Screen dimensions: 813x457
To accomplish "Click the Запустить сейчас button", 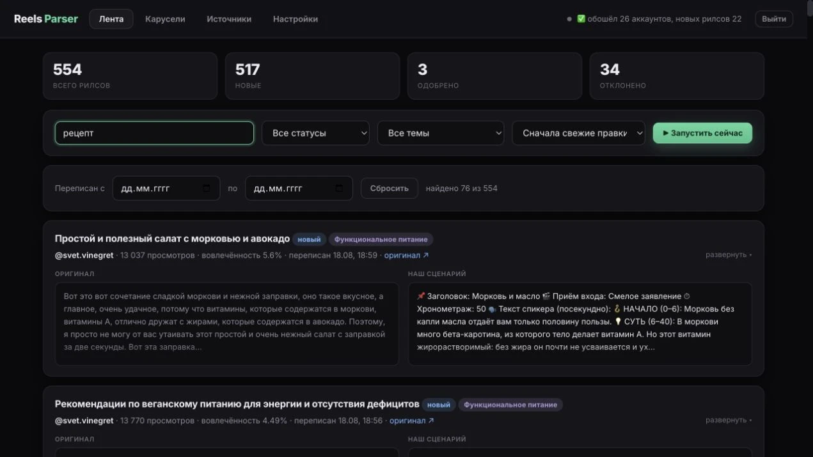I will tap(702, 133).
